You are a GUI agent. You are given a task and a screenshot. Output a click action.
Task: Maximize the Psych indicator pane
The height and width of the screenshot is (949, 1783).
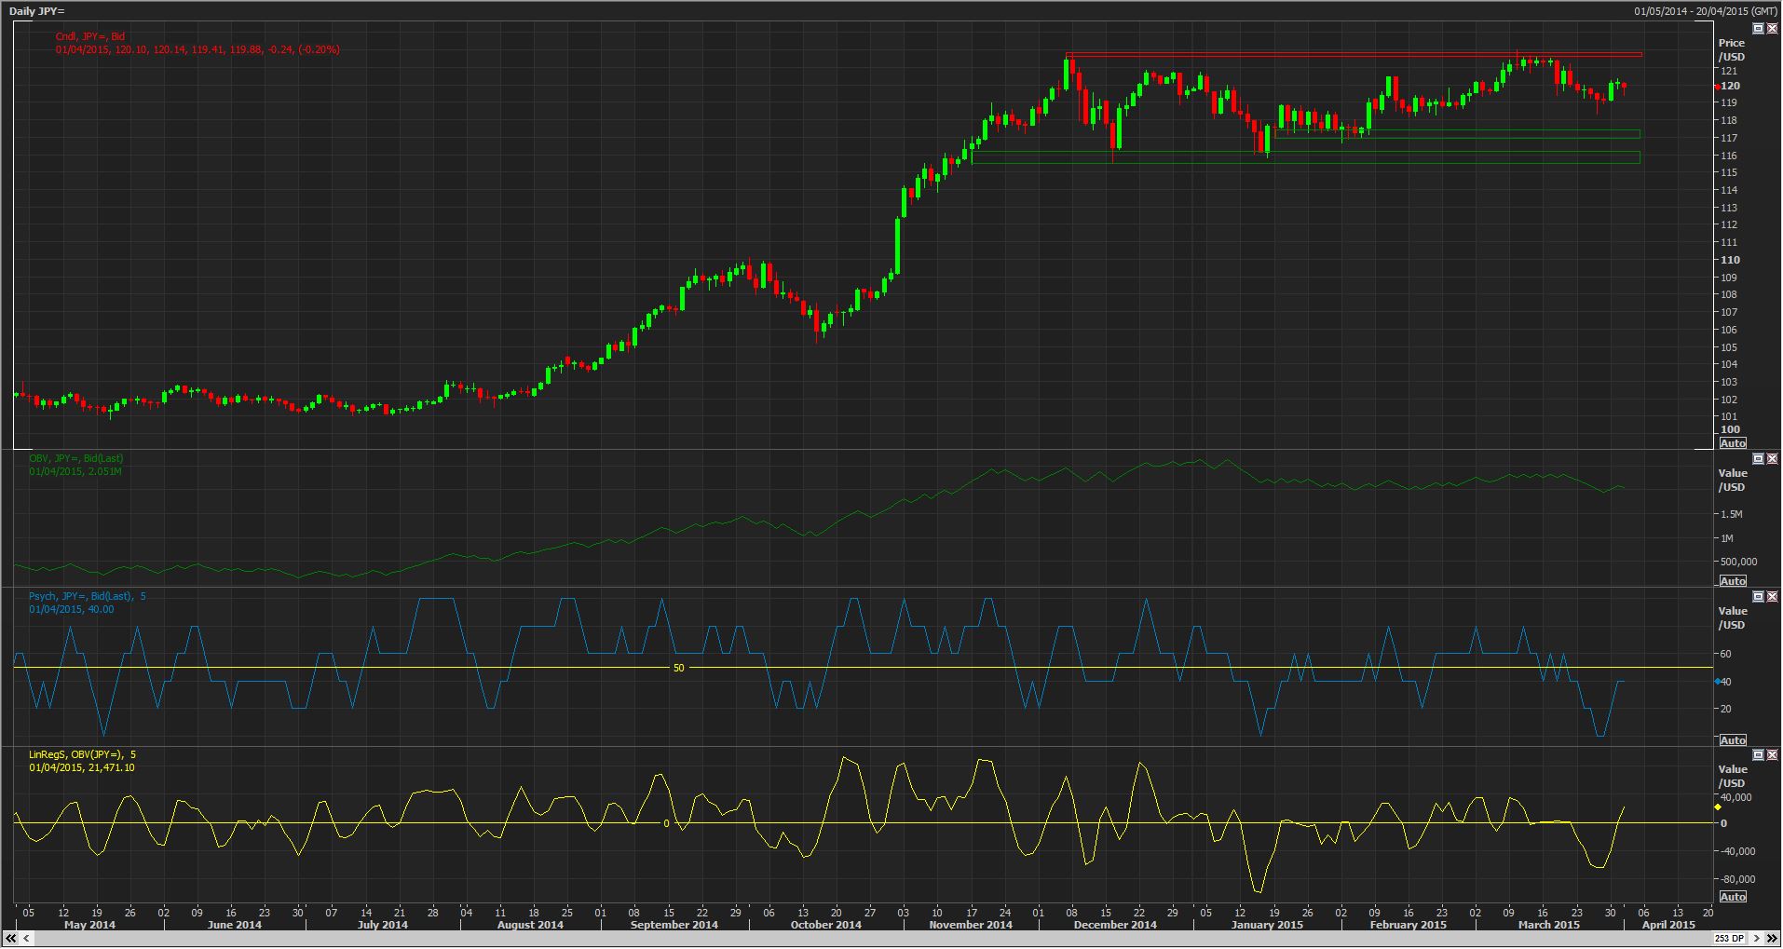point(1758,597)
